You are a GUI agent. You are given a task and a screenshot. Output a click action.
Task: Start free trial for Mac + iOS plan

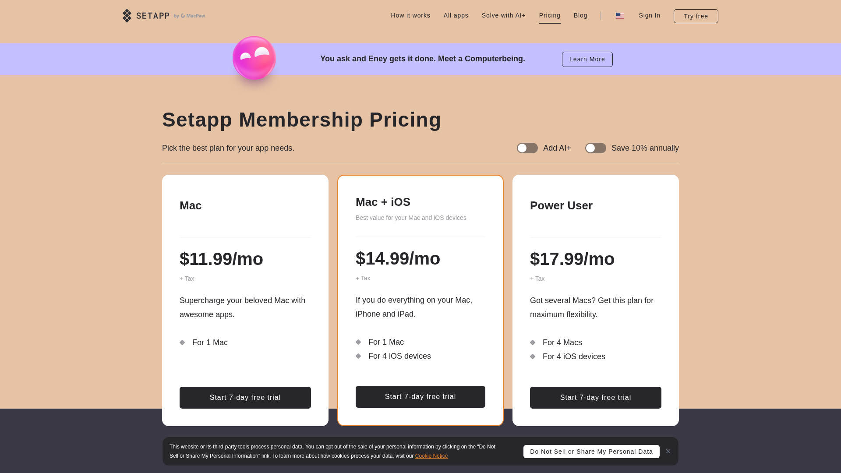[420, 397]
